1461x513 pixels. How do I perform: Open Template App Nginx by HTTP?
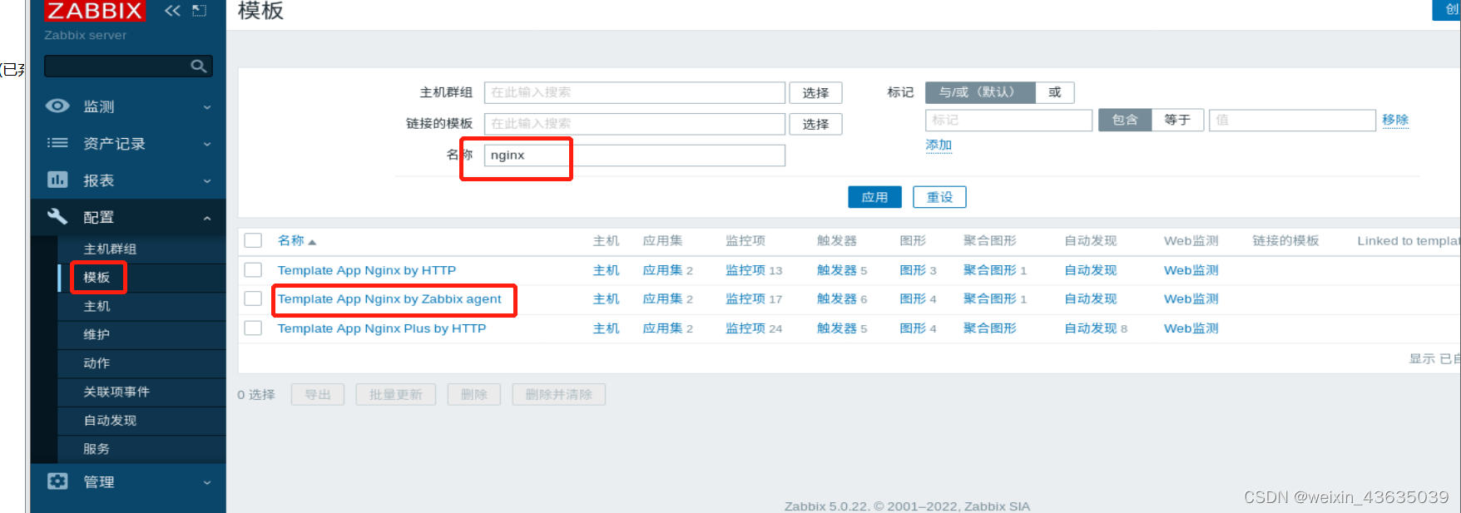pyautogui.click(x=367, y=270)
